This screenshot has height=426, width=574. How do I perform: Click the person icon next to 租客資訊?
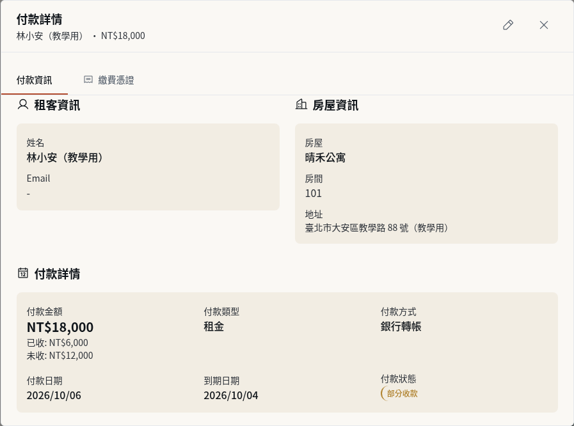point(23,105)
